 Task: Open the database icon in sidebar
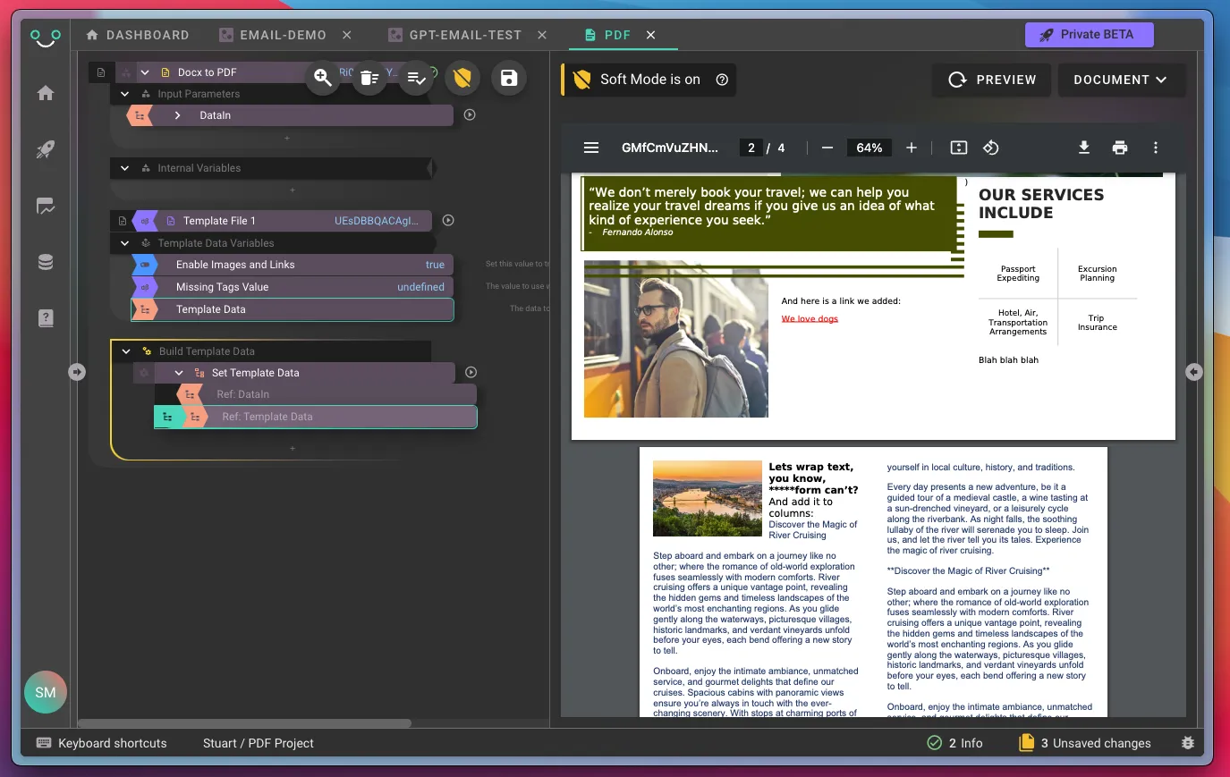coord(46,262)
